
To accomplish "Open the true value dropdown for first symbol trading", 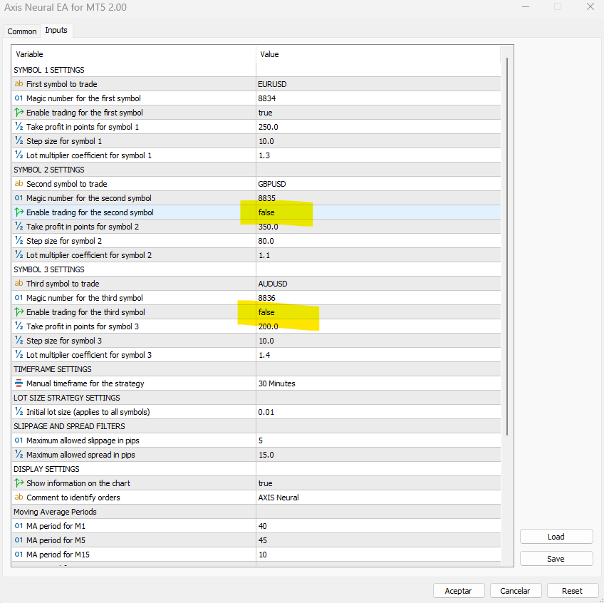I will (377, 113).
